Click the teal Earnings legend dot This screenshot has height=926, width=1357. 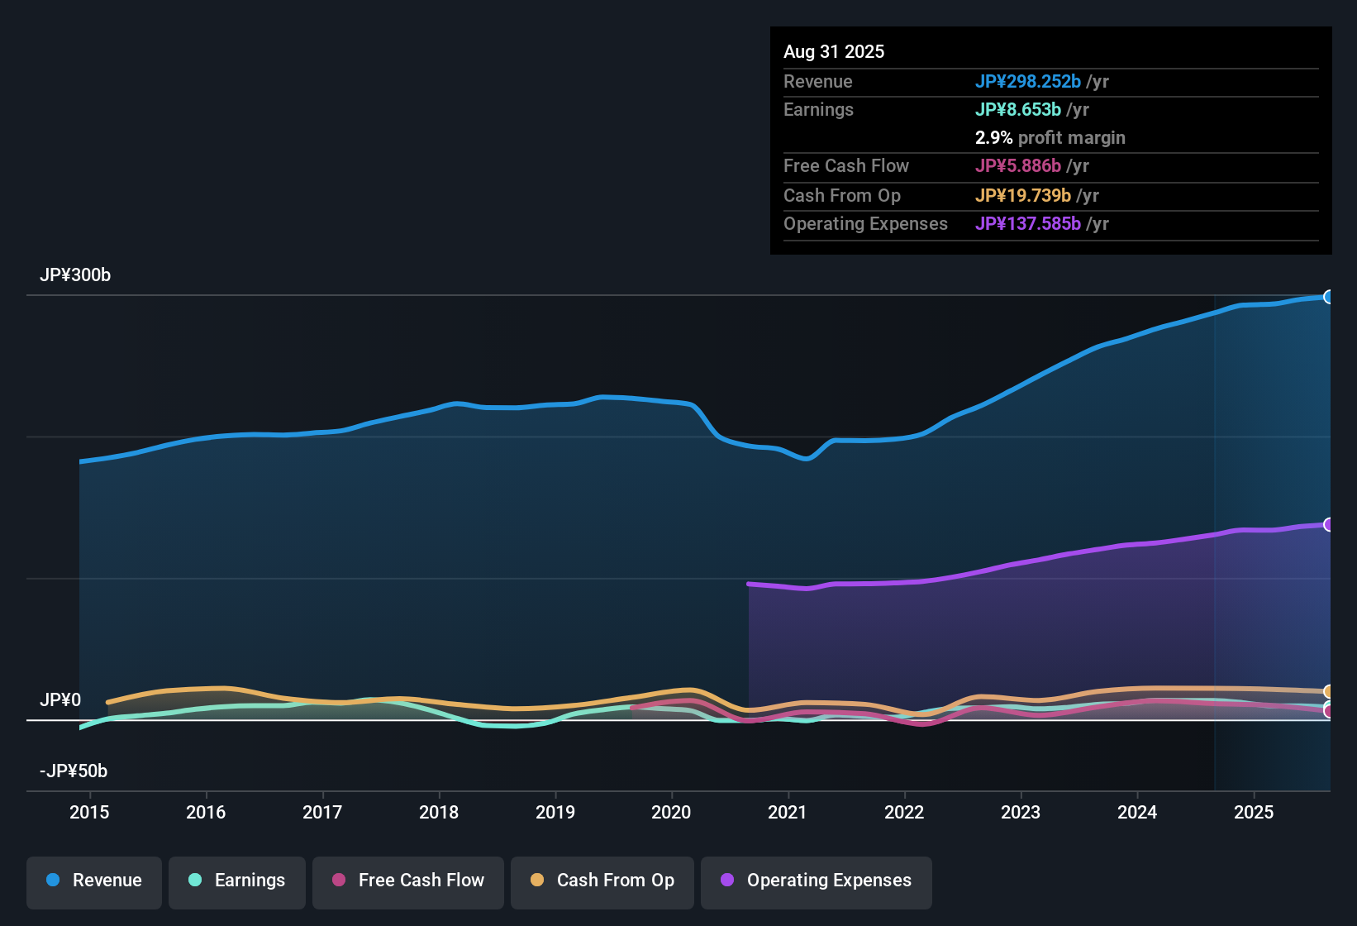pyautogui.click(x=195, y=881)
